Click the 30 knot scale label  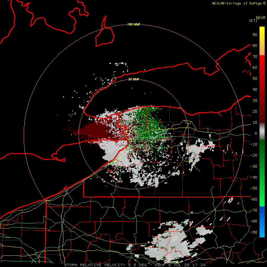pyautogui.click(x=255, y=101)
